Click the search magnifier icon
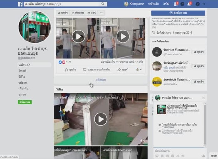This screenshot has height=159, width=218. tap(103, 4)
